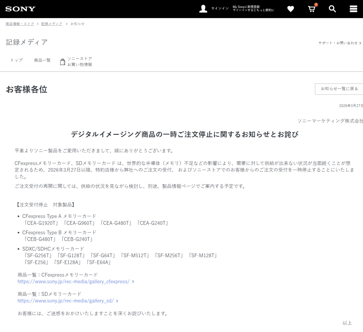Click サインイン text in header
The height and width of the screenshot is (332, 363).
click(x=220, y=8)
